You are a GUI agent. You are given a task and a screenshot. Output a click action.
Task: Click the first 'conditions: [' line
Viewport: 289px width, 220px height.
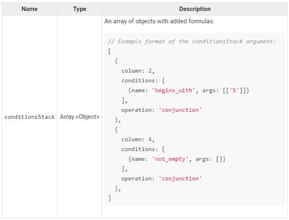tap(143, 80)
